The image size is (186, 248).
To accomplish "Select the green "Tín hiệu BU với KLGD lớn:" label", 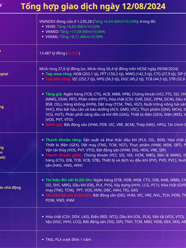I will coord(69,180).
